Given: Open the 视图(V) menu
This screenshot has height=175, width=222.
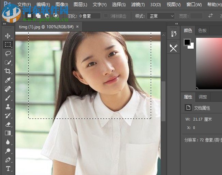Looking at the screenshot, I should pyautogui.click(x=174, y=4).
